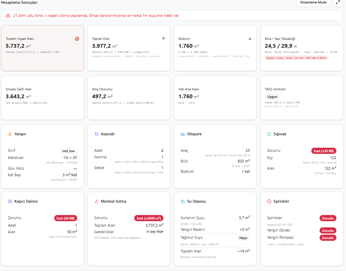Click the building icon on Toplam İnşaat Alanı
The image size is (346, 271).
click(x=77, y=39)
